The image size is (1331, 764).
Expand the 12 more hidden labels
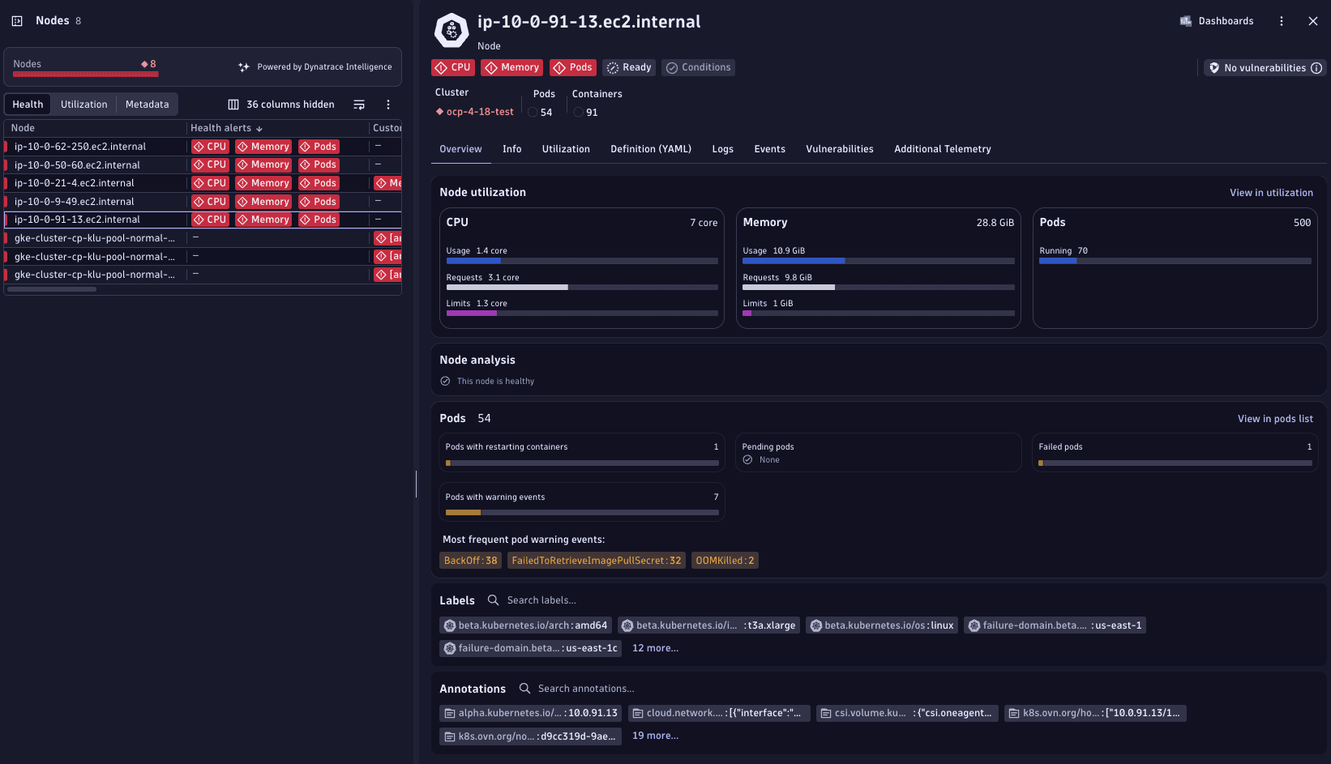(655, 647)
